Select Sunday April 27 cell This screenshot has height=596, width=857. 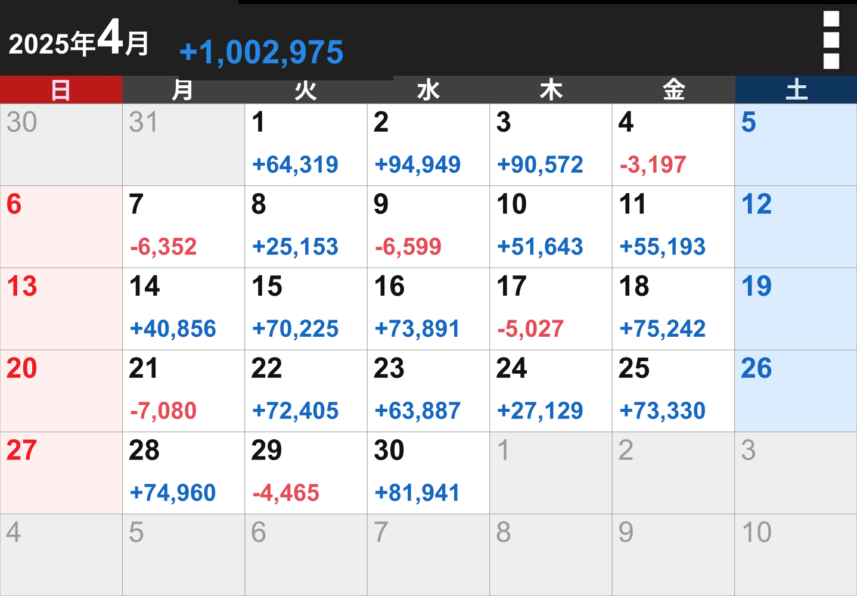point(61,473)
